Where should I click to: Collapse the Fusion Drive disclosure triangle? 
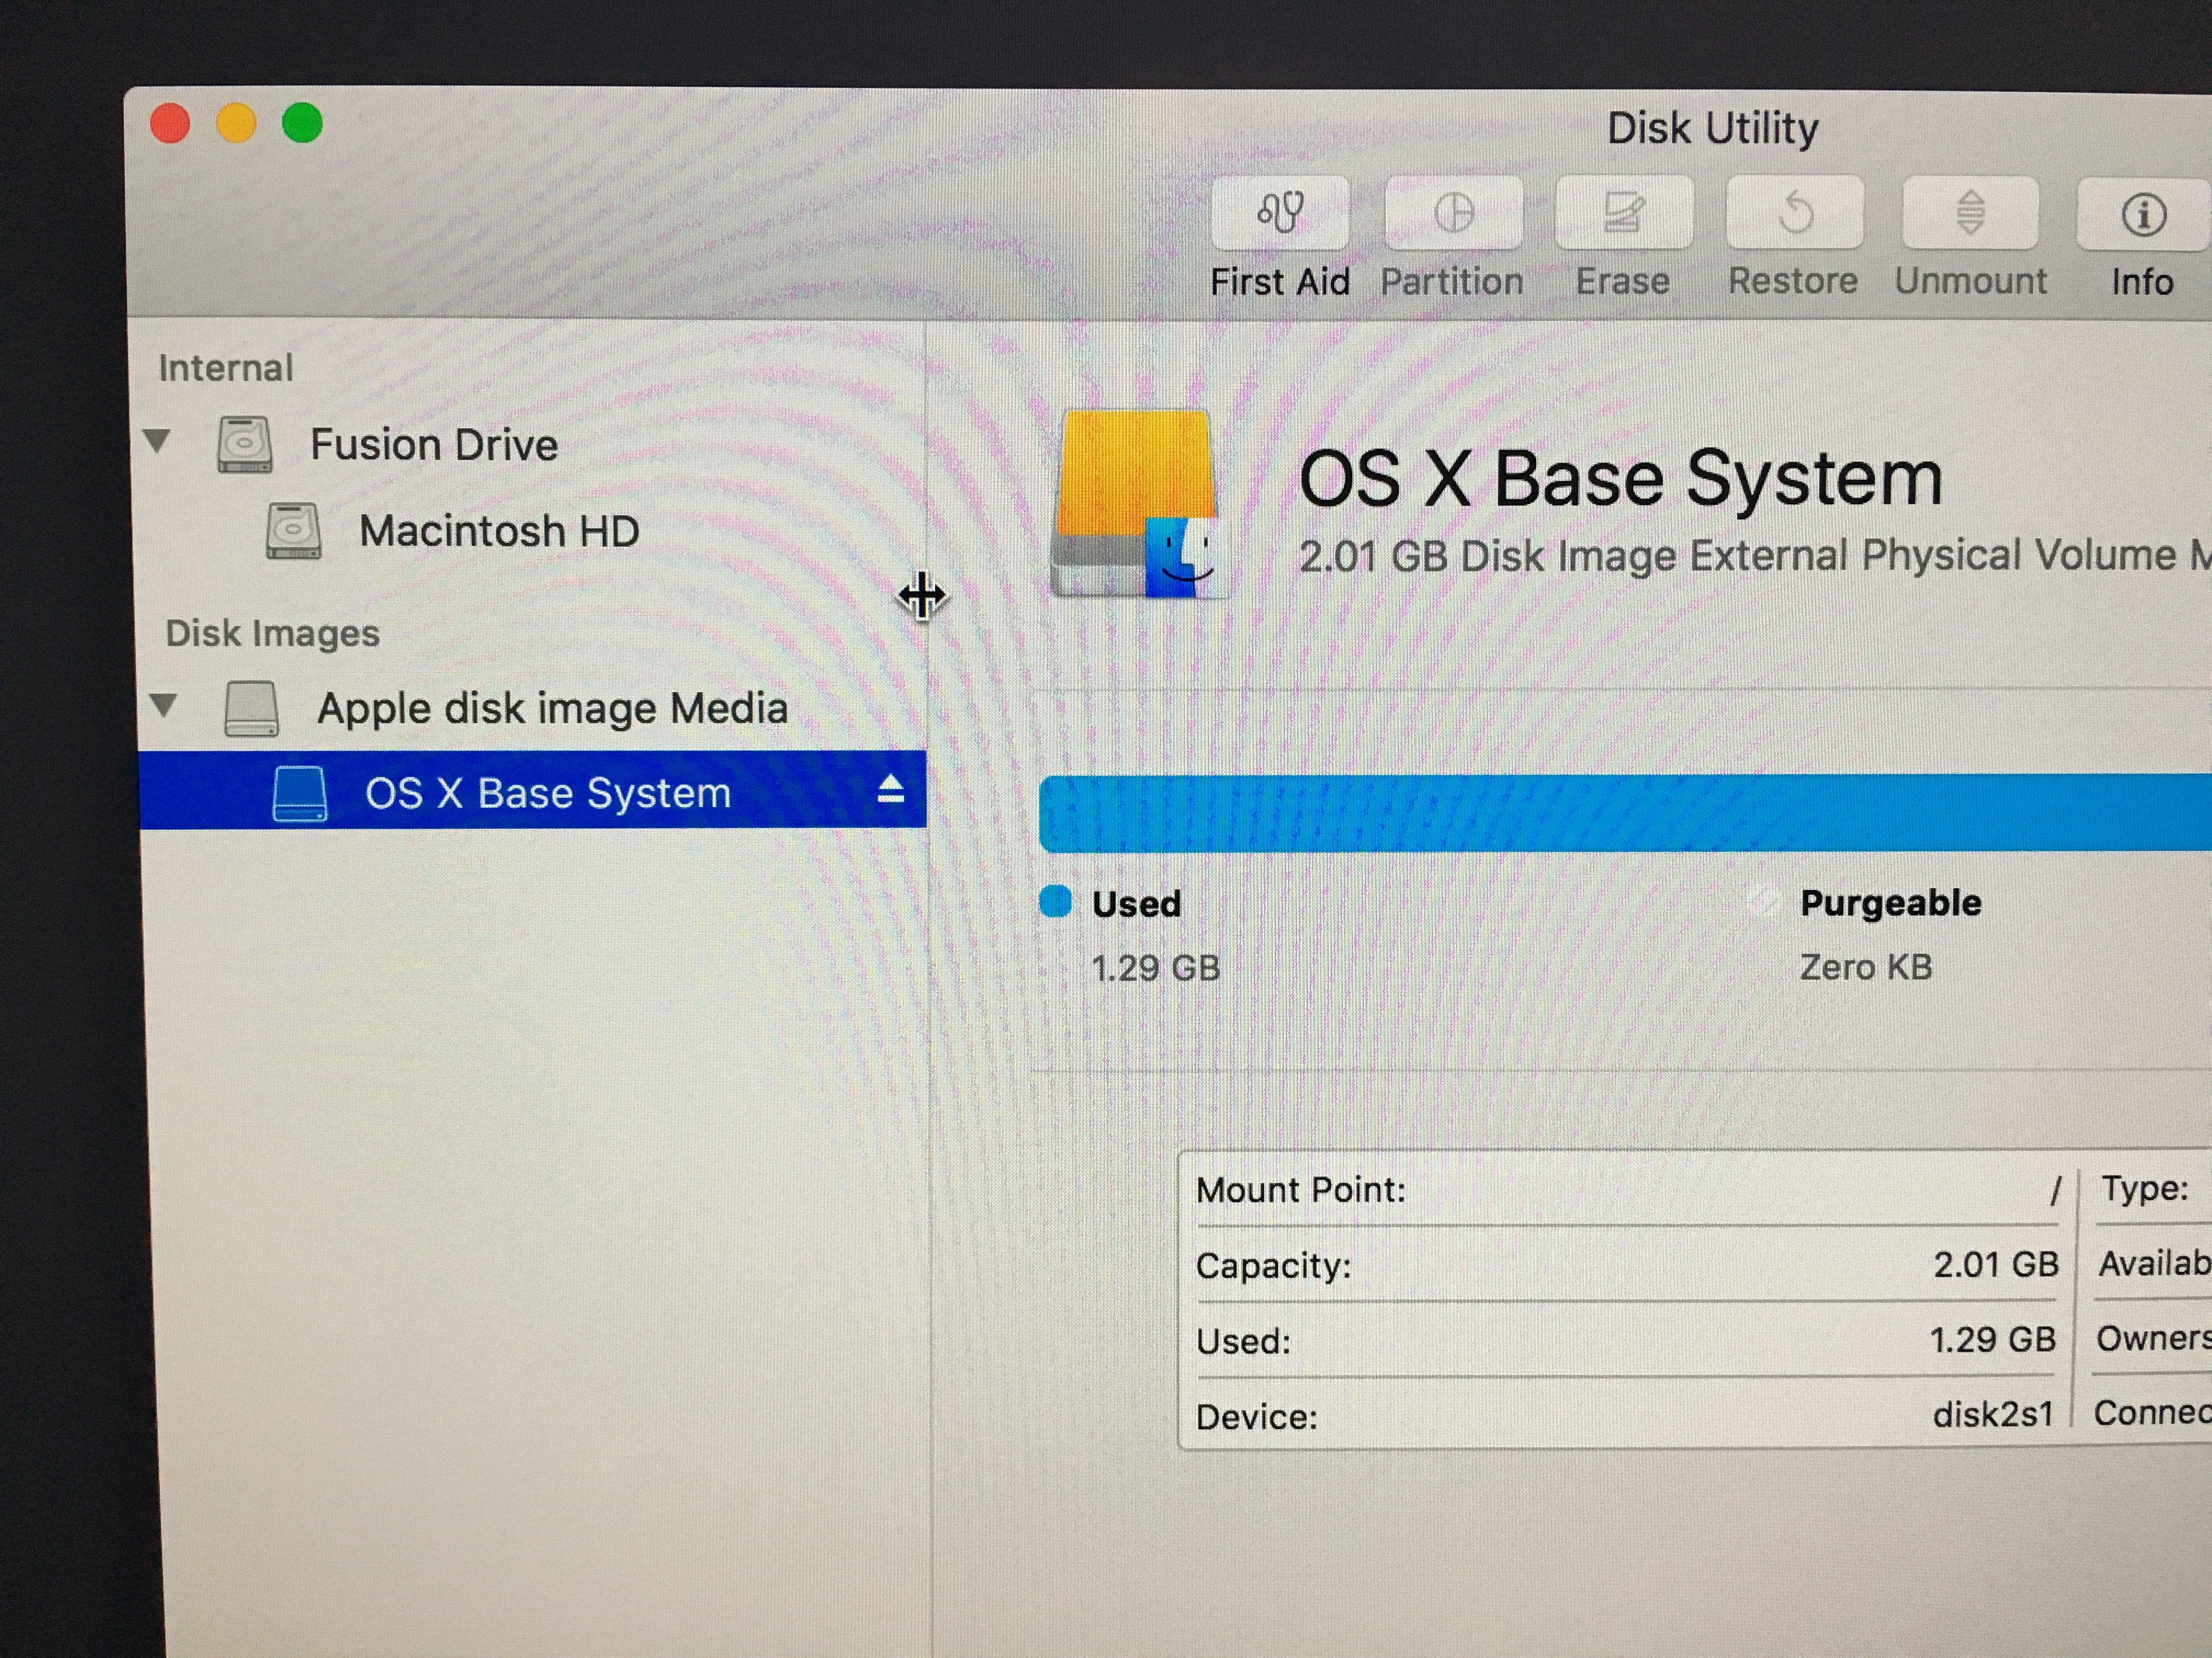click(157, 440)
